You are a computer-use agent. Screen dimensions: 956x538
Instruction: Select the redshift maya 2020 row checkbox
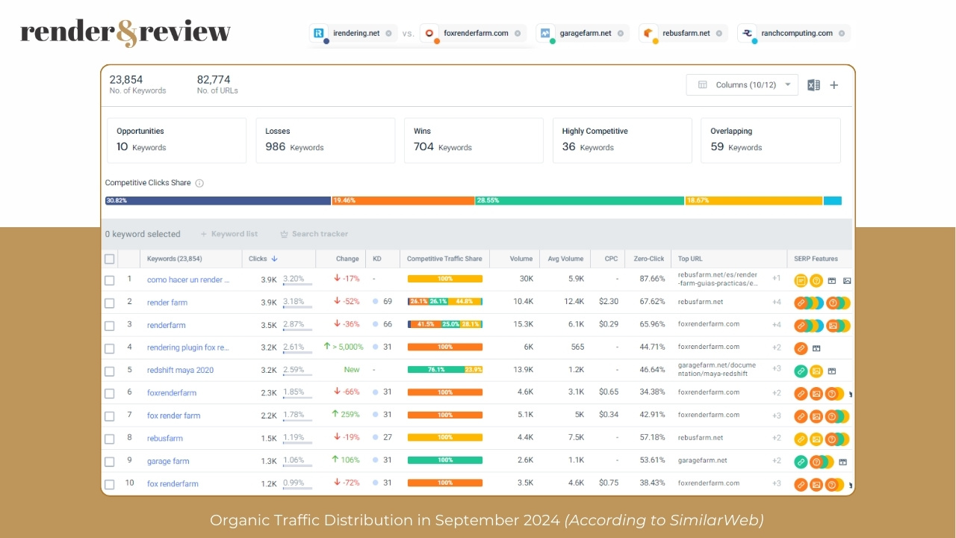click(x=110, y=371)
